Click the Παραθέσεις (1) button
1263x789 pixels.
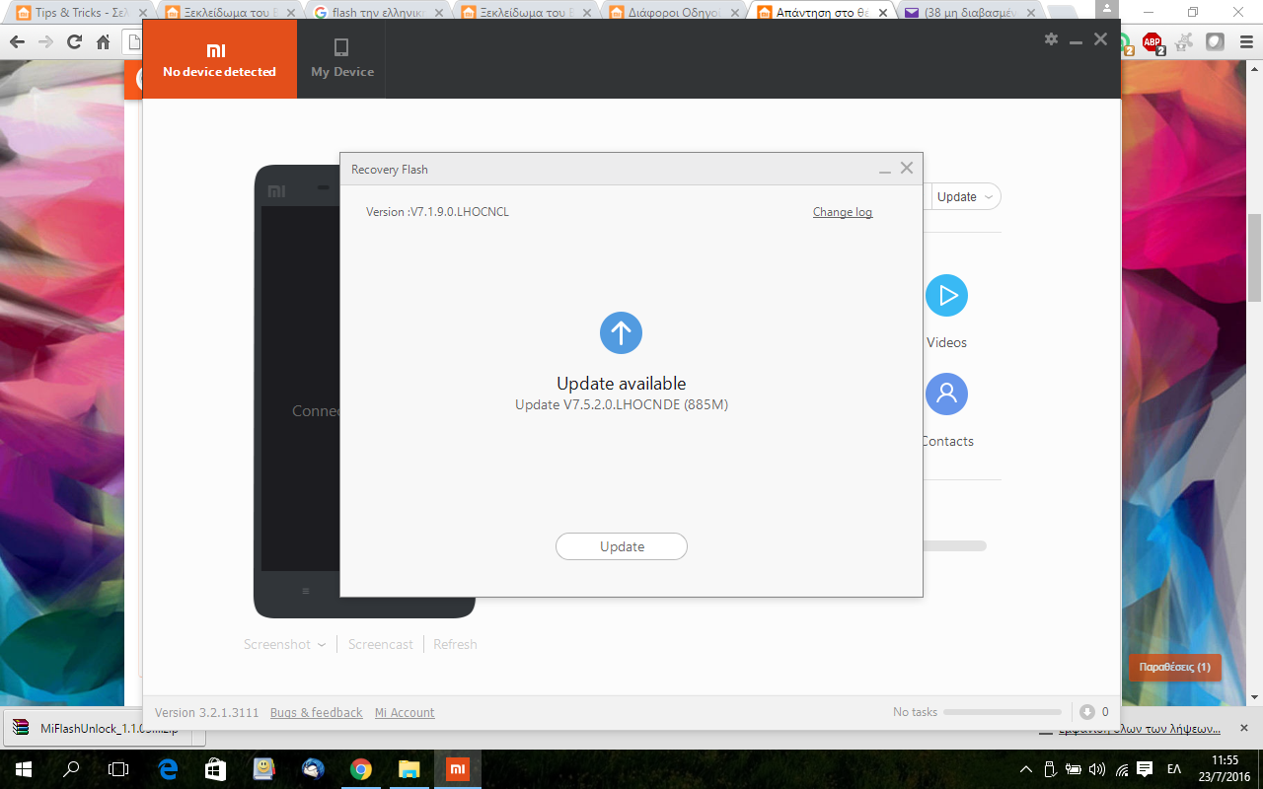[x=1174, y=667]
